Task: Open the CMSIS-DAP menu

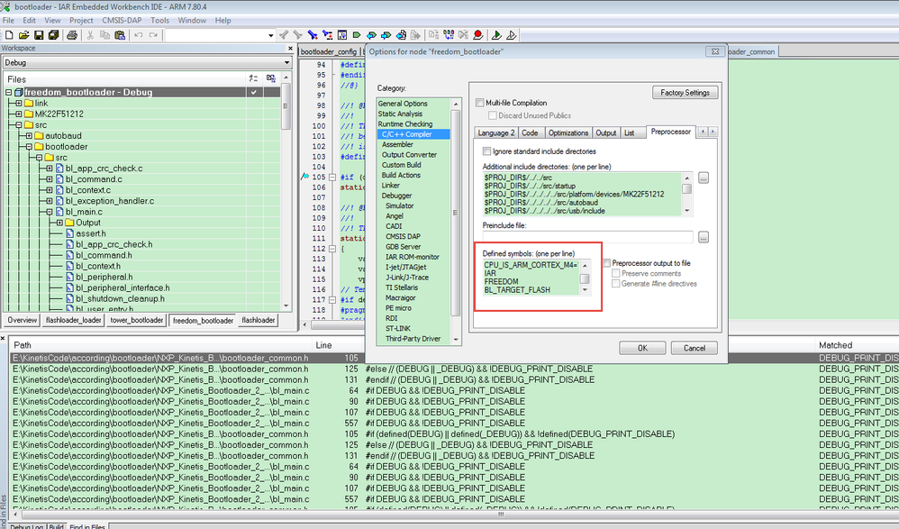Action: click(122, 20)
